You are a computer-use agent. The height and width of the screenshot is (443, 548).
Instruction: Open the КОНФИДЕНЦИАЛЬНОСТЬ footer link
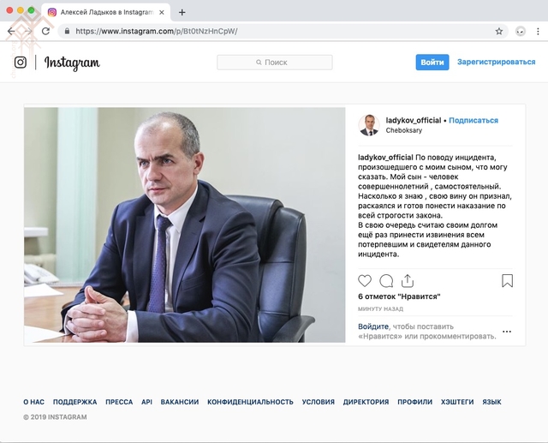pyautogui.click(x=250, y=402)
